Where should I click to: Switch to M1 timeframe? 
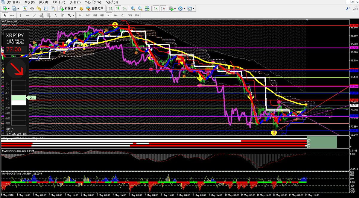[x=81, y=15]
